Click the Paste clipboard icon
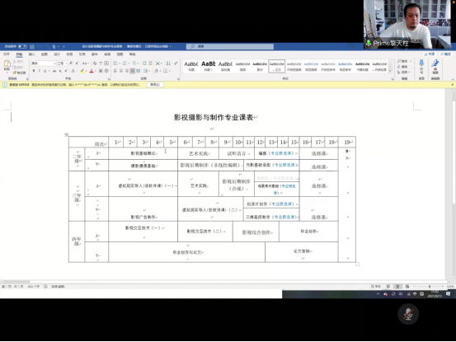This screenshot has height=342, width=456. [7, 65]
